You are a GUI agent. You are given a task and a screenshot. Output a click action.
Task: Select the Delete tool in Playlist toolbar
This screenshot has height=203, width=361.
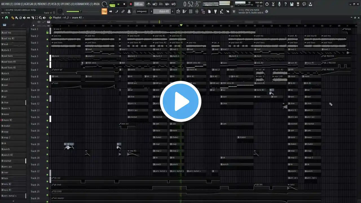(x=20, y=18)
